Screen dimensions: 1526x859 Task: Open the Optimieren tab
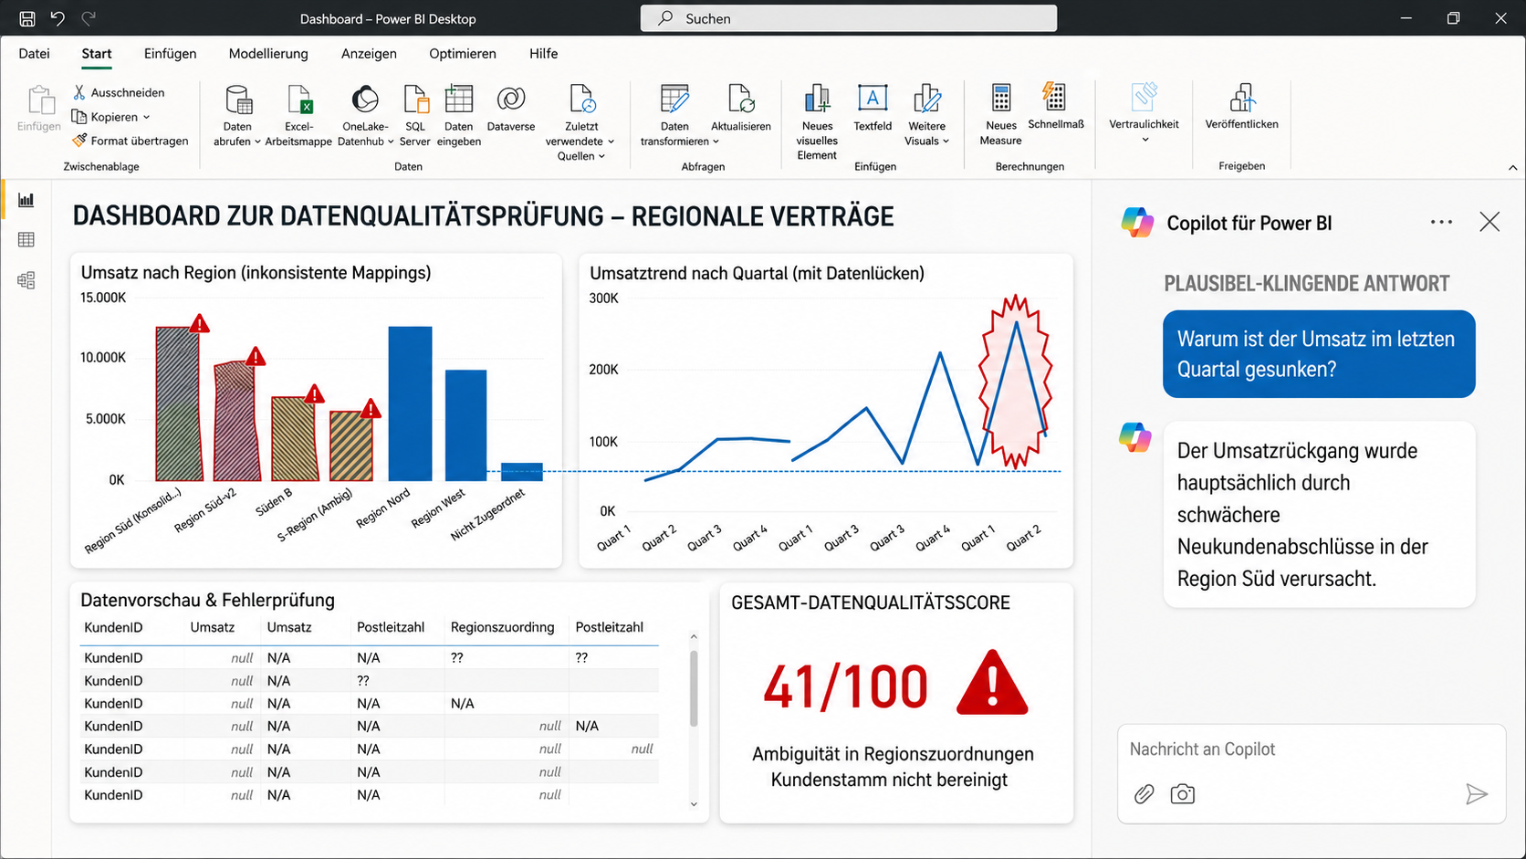pos(463,54)
